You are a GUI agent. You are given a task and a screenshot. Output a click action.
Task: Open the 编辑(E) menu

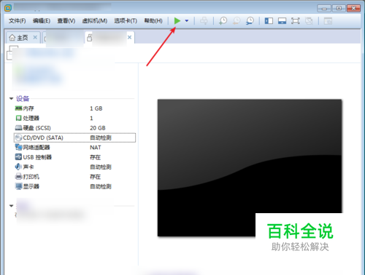42,21
